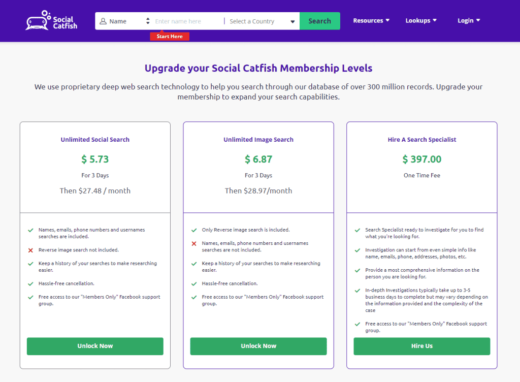Choose the Hire Us button
Image resolution: width=520 pixels, height=382 pixels.
tap(422, 346)
